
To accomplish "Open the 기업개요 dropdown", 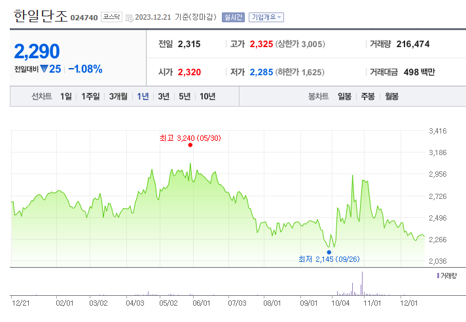I will pos(266,17).
